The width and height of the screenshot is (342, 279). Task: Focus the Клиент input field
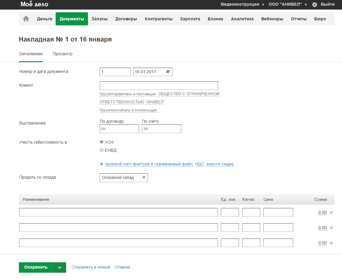click(x=159, y=85)
